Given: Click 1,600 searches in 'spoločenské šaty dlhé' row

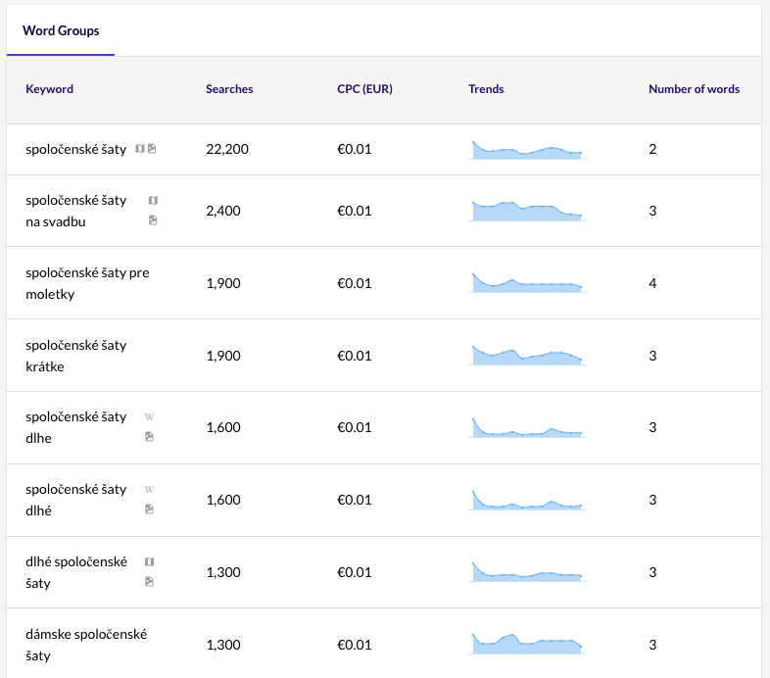Looking at the screenshot, I should (x=223, y=500).
